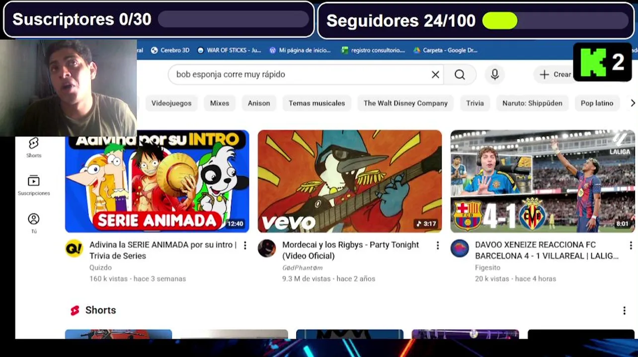The height and width of the screenshot is (357, 638).
Task: Open the Figesito channel avatar
Action: (x=460, y=248)
